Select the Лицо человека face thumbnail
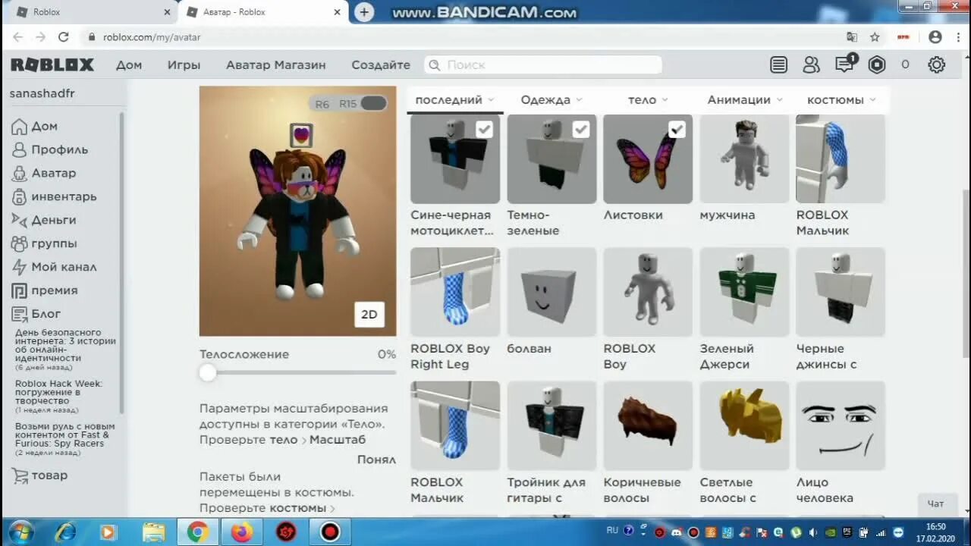Image resolution: width=971 pixels, height=546 pixels. click(x=841, y=425)
